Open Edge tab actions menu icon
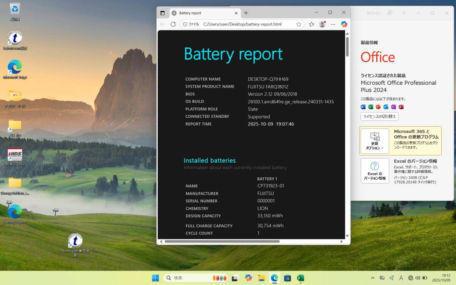This screenshot has height=285, width=456. pyautogui.click(x=163, y=13)
